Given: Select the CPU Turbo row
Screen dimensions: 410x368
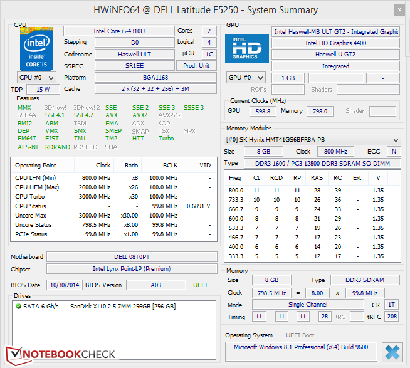Looking at the screenshot, I should 113,197.
